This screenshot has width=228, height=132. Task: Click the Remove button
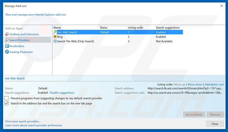point(215,115)
